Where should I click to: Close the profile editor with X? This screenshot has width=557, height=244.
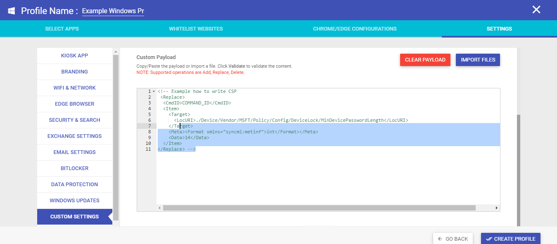(x=536, y=10)
